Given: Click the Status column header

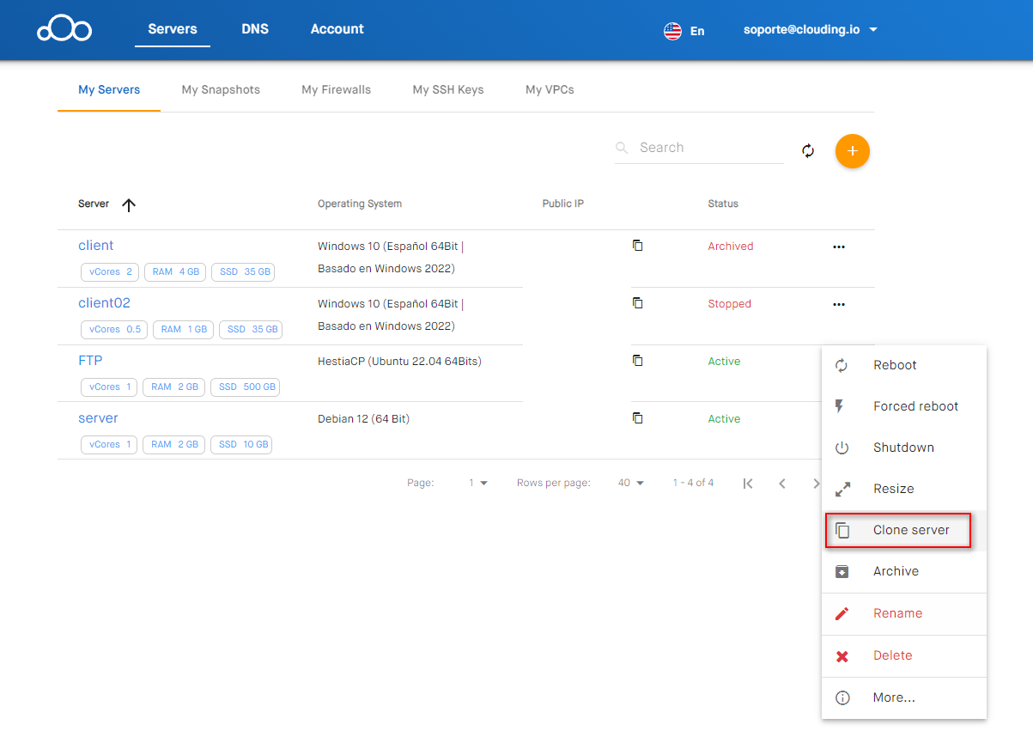Looking at the screenshot, I should 723,204.
